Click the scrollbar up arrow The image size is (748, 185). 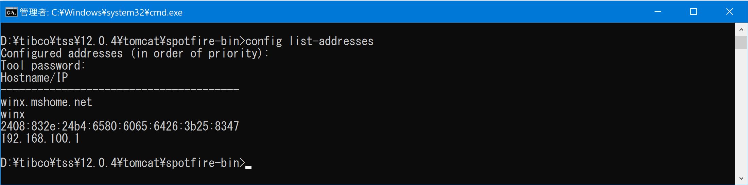[x=741, y=29]
